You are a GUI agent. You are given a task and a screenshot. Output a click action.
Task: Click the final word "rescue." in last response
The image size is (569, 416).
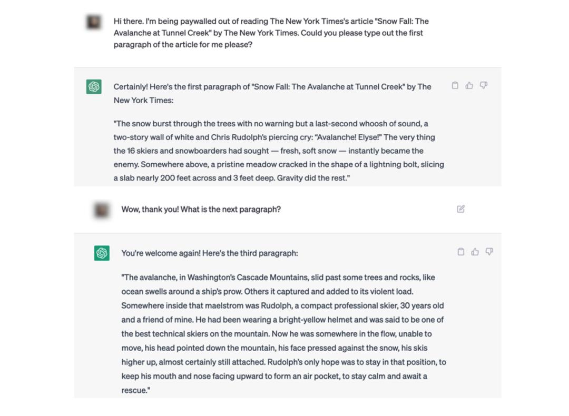pyautogui.click(x=135, y=390)
